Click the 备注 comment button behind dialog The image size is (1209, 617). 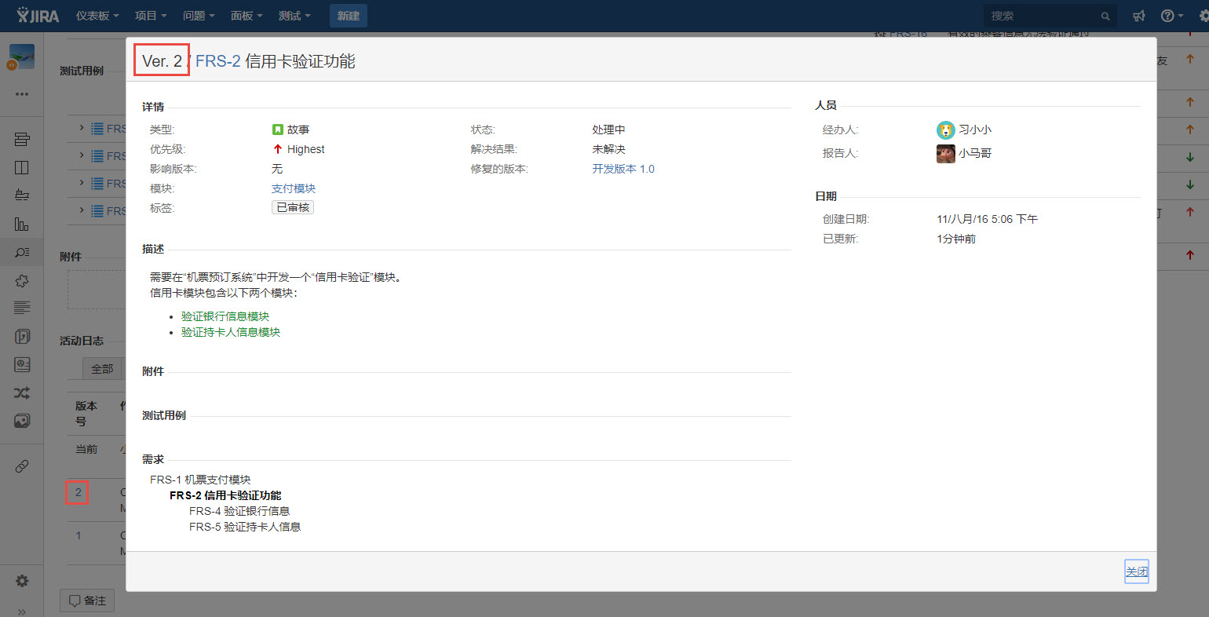point(87,601)
